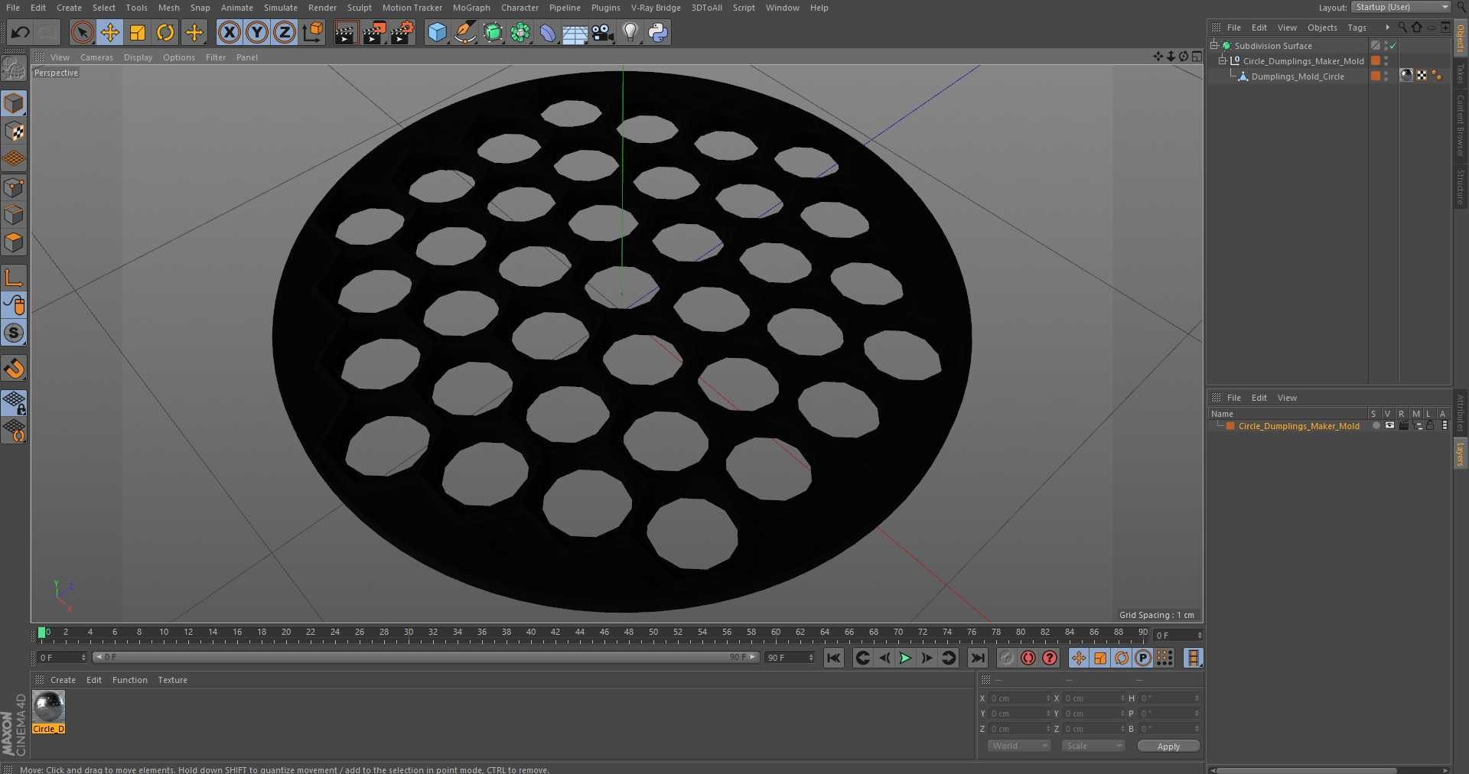Image resolution: width=1469 pixels, height=774 pixels.
Task: Open the World coordinate dropdown
Action: (x=1018, y=746)
